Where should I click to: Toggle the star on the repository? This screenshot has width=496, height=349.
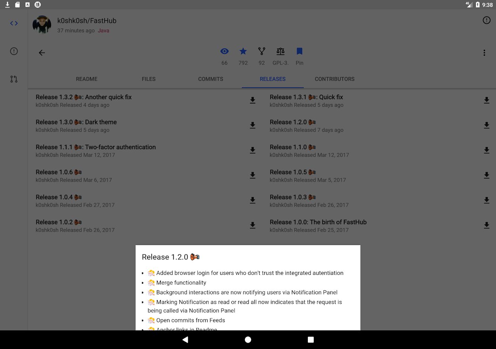pos(243,51)
